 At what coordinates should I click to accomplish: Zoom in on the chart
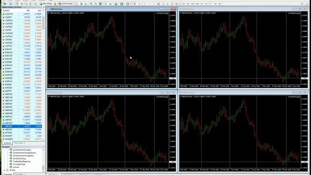tap(91, 4)
